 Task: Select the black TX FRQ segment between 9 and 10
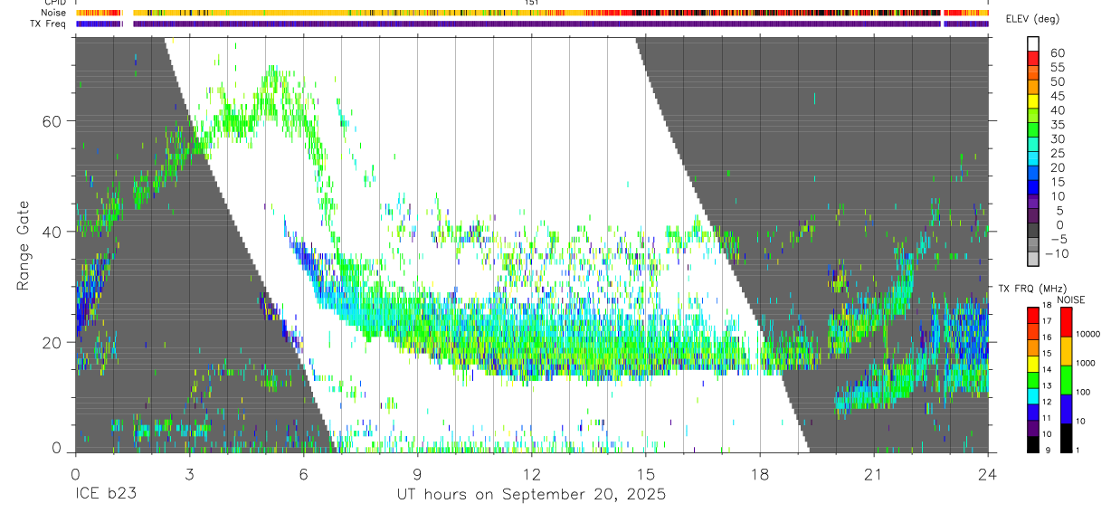(x=1033, y=443)
